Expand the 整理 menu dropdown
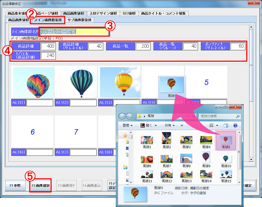 (x=127, y=126)
